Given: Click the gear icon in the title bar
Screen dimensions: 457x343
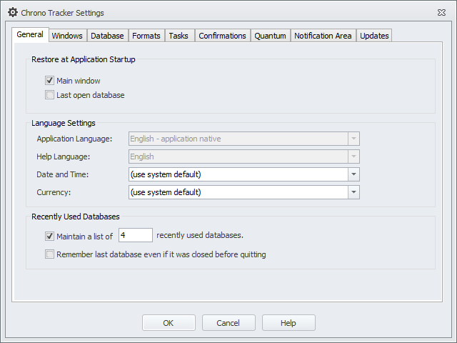Looking at the screenshot, I should coord(13,13).
